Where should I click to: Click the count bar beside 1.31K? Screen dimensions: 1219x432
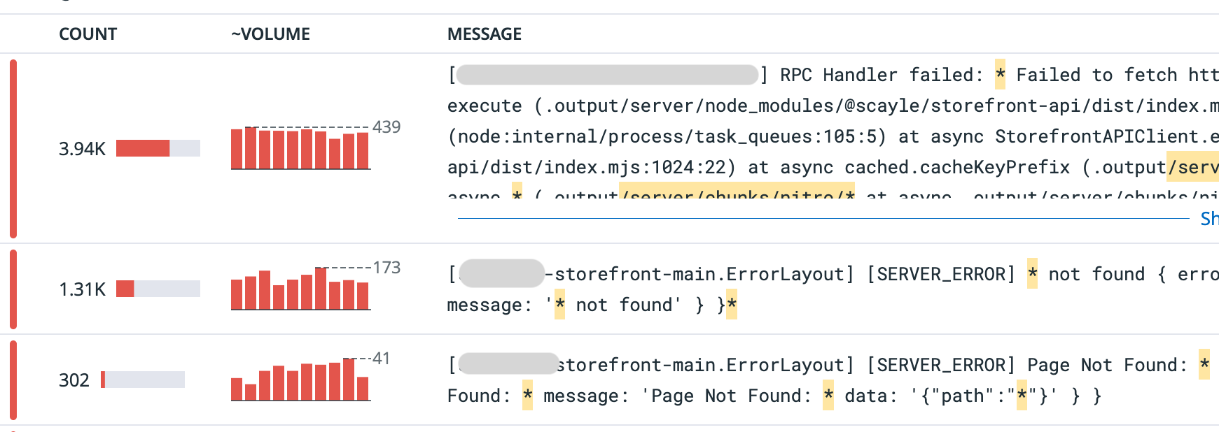(x=158, y=289)
